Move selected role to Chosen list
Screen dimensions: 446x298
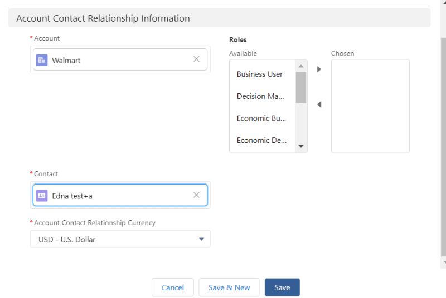pos(319,69)
